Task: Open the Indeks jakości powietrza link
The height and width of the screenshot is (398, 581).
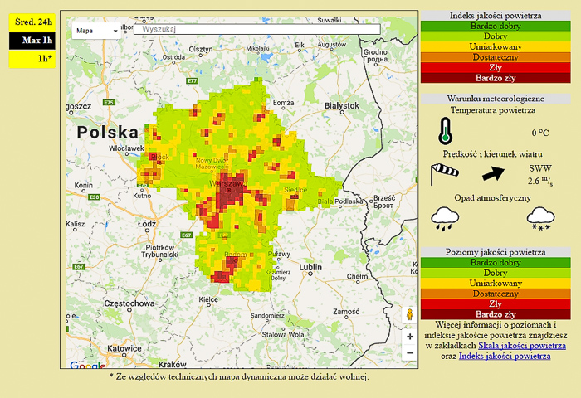Action: (x=505, y=357)
